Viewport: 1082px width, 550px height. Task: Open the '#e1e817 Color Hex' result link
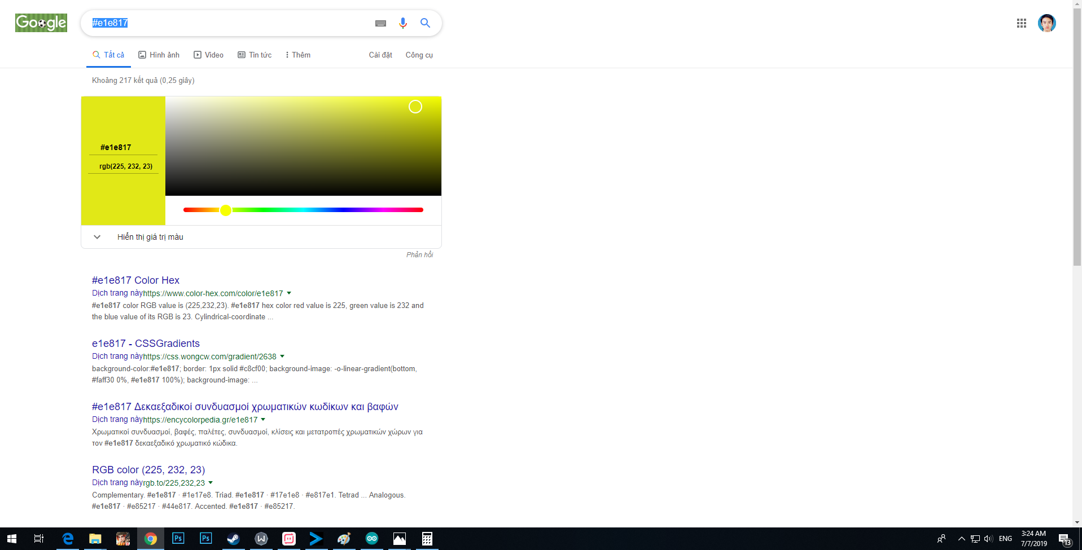[x=135, y=280]
